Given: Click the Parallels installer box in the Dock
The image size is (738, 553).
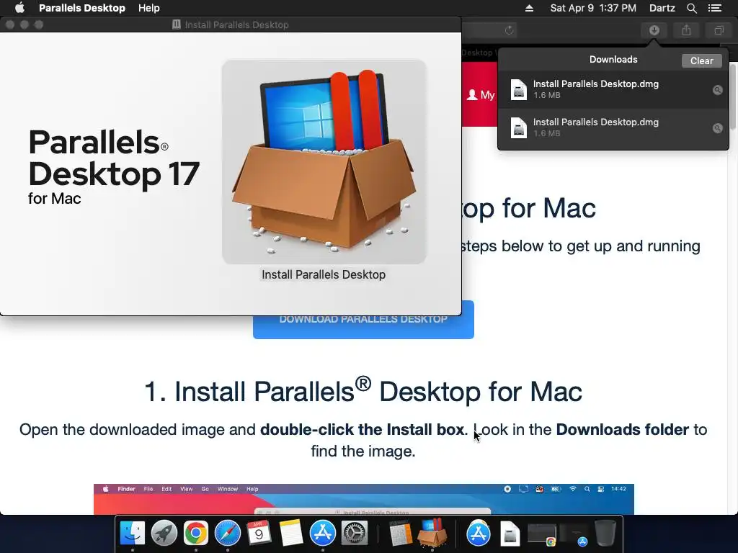Looking at the screenshot, I should [432, 534].
